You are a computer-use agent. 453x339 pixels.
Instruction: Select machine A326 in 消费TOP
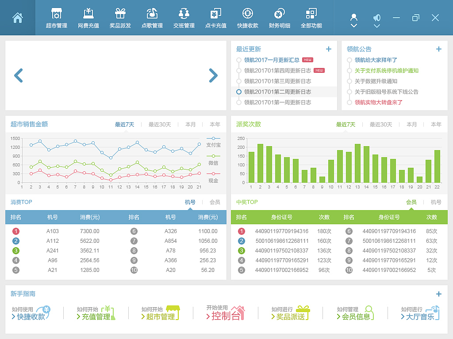[x=171, y=231]
